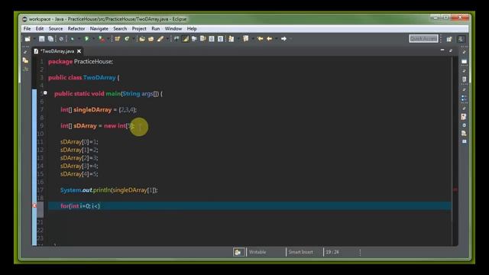Click the Outline view icon in right trim
The image size is (489, 275).
(x=464, y=99)
